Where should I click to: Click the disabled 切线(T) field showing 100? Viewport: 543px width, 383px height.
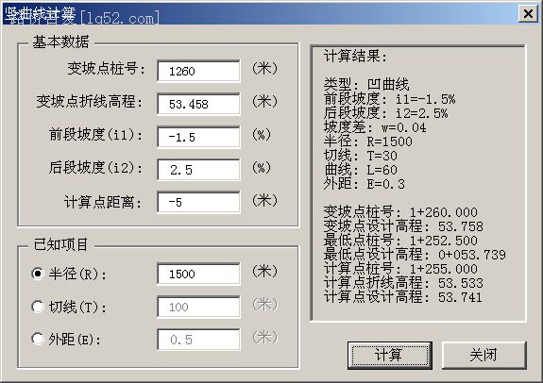pyautogui.click(x=198, y=307)
